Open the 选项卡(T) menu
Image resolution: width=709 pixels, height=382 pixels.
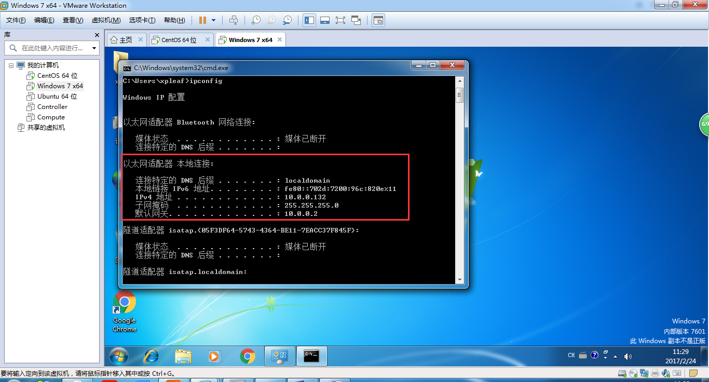click(142, 20)
